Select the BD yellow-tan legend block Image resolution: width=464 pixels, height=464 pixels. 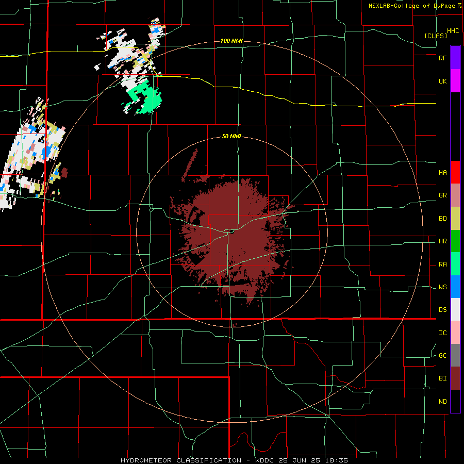455,219
